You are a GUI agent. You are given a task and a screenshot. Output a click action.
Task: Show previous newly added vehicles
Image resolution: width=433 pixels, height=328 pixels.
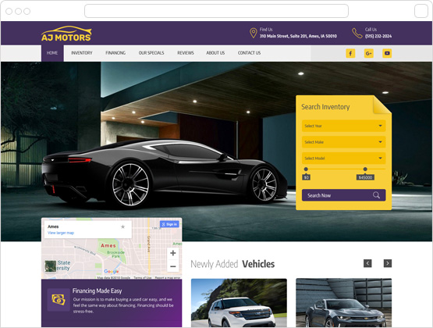(367, 263)
